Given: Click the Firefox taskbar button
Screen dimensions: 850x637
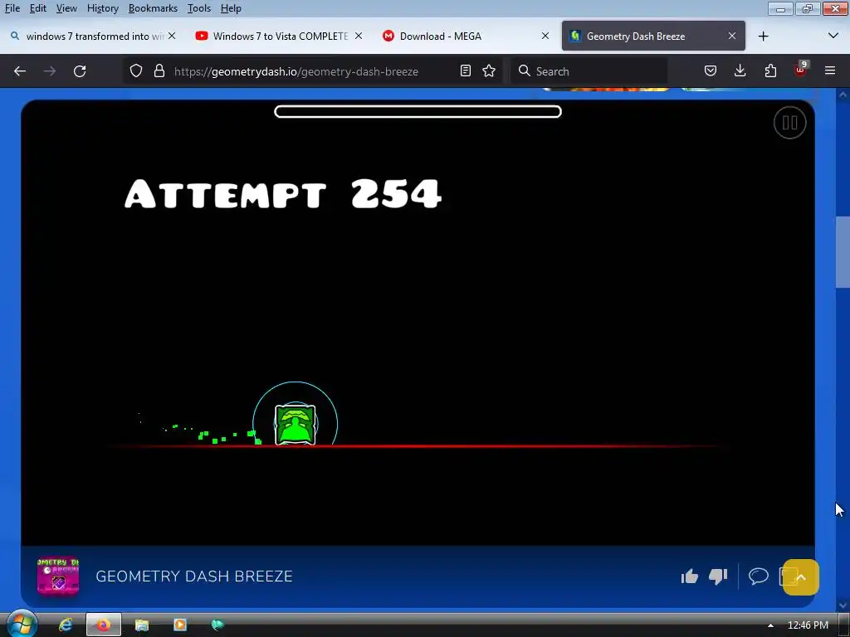Looking at the screenshot, I should [103, 625].
